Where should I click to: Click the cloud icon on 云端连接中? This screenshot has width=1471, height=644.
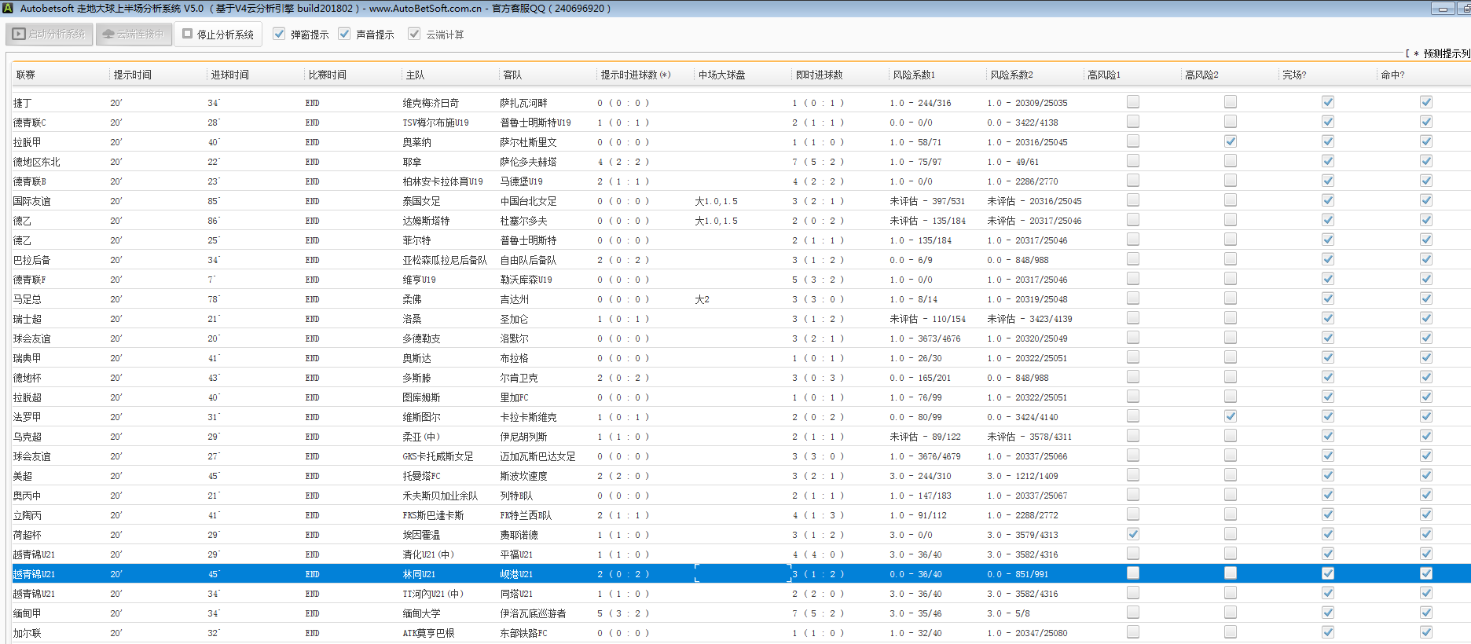coord(108,35)
